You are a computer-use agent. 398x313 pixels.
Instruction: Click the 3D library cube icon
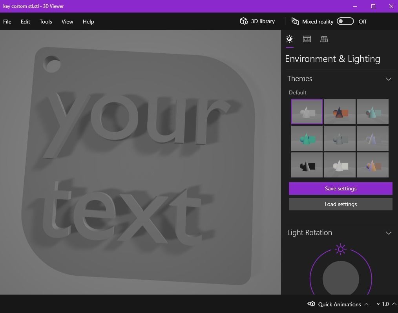pyautogui.click(x=244, y=21)
